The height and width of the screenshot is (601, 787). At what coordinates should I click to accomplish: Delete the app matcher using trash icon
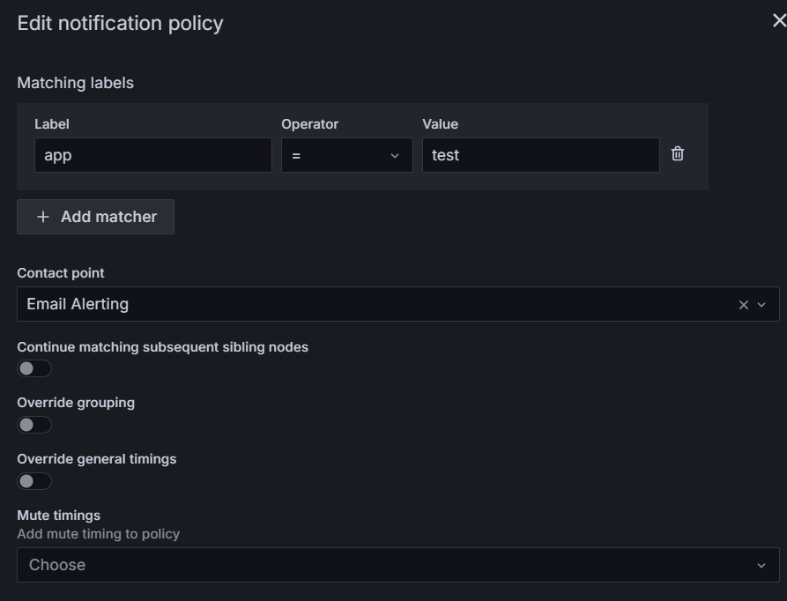(677, 154)
